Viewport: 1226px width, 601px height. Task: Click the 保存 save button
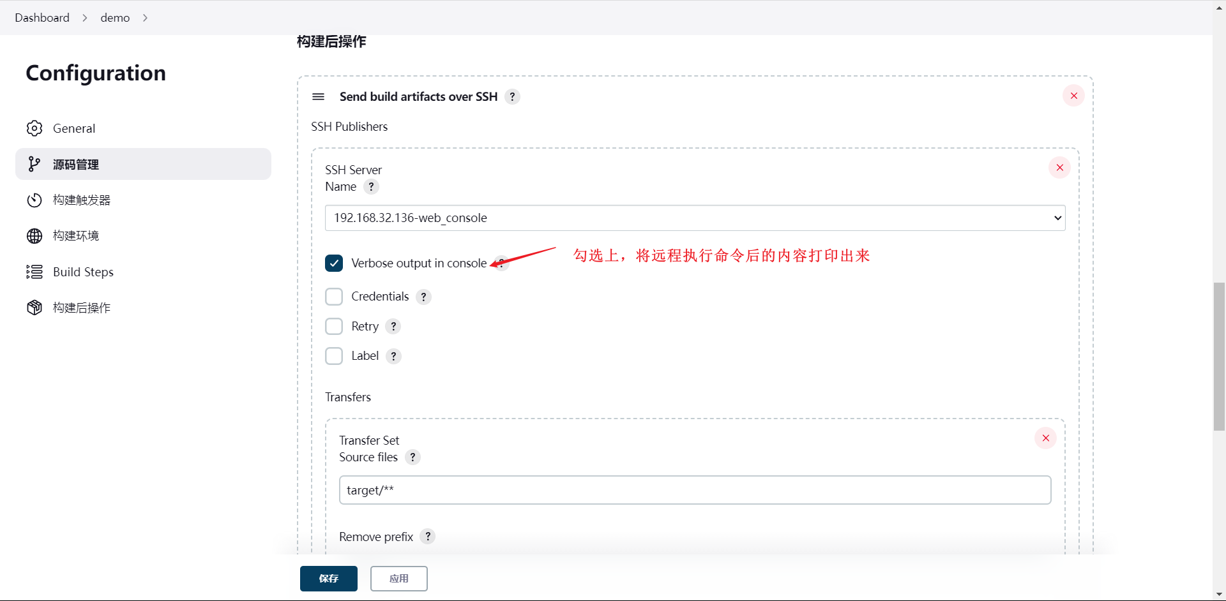pos(329,579)
